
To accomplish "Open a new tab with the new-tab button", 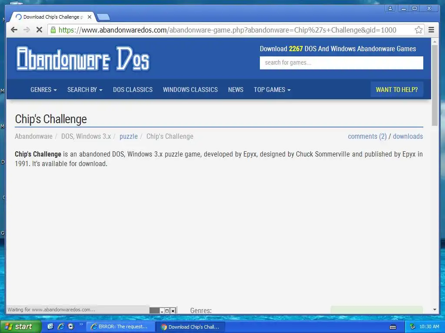I will point(103,17).
